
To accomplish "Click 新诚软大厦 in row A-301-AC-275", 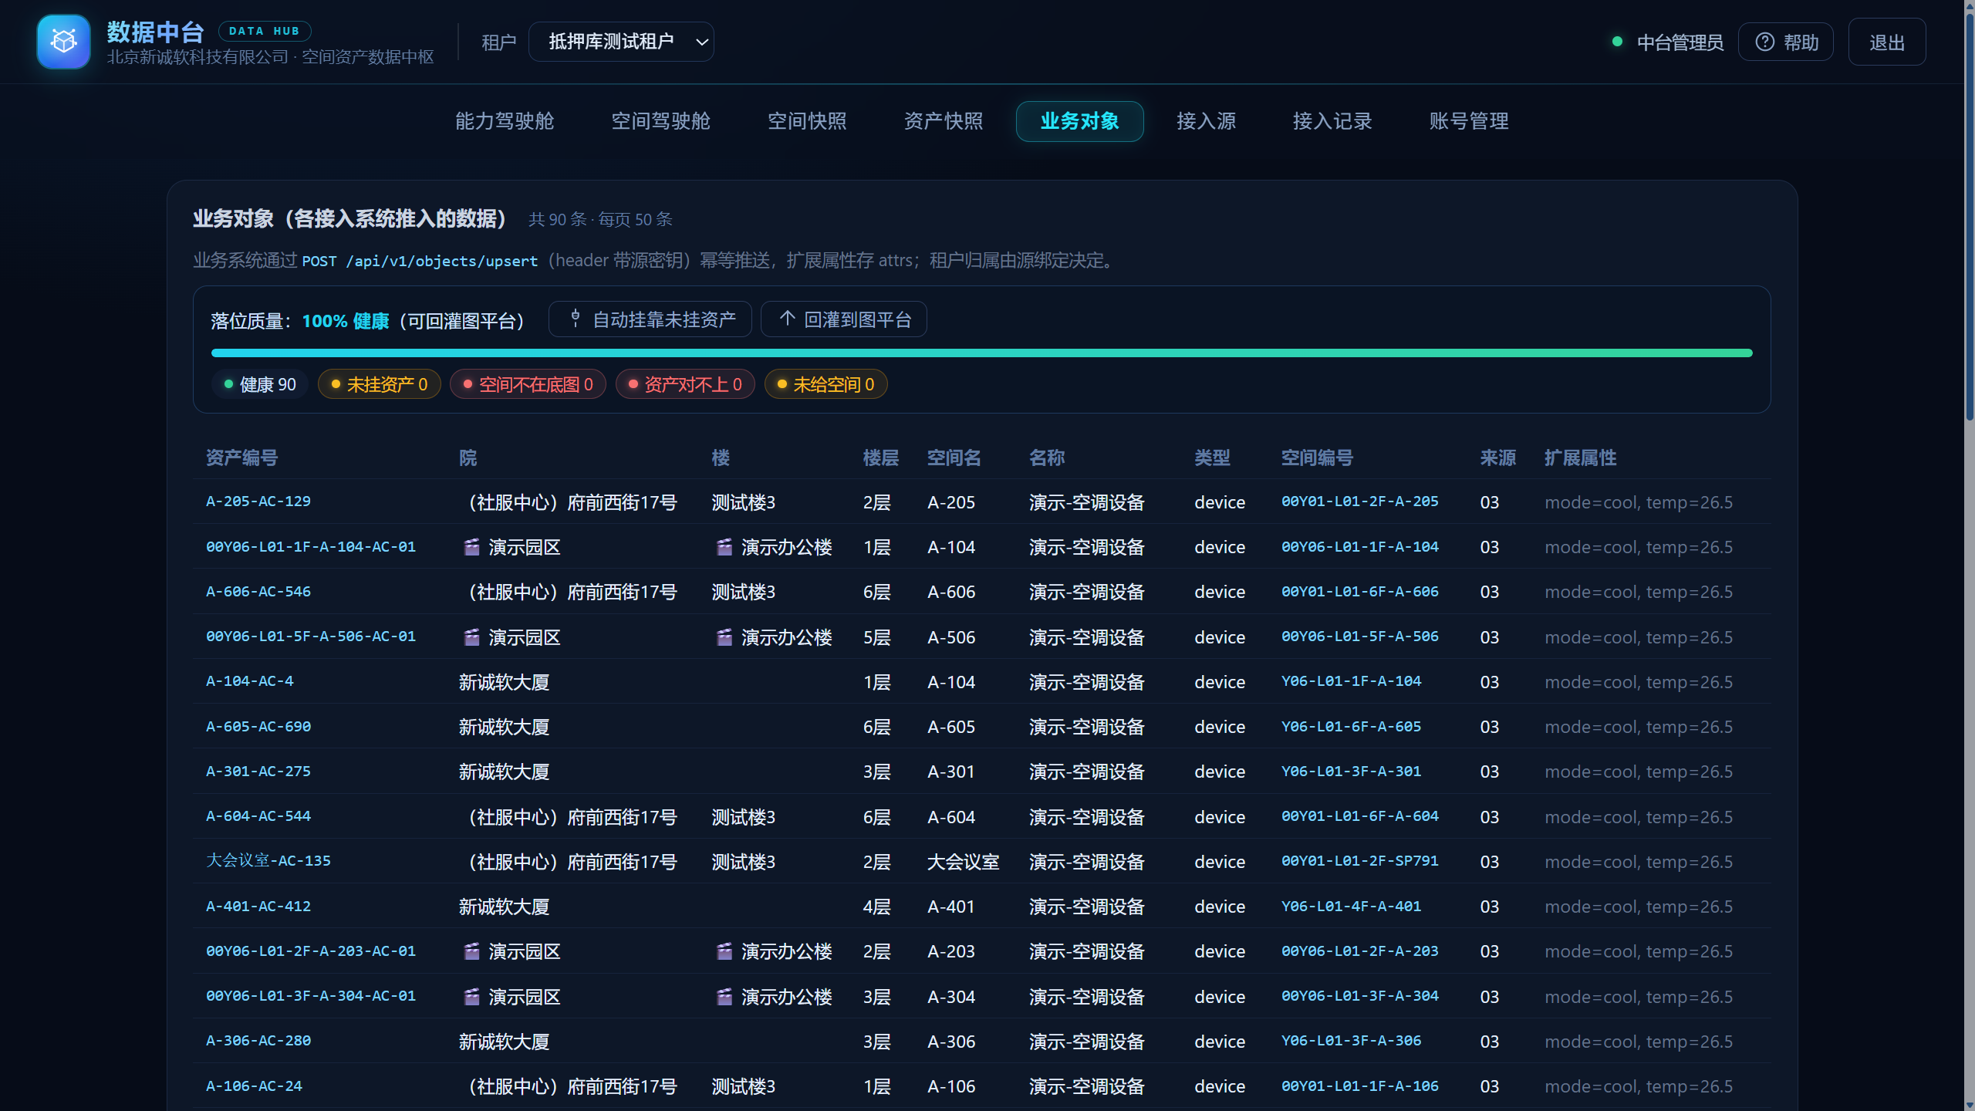I will [x=504, y=772].
